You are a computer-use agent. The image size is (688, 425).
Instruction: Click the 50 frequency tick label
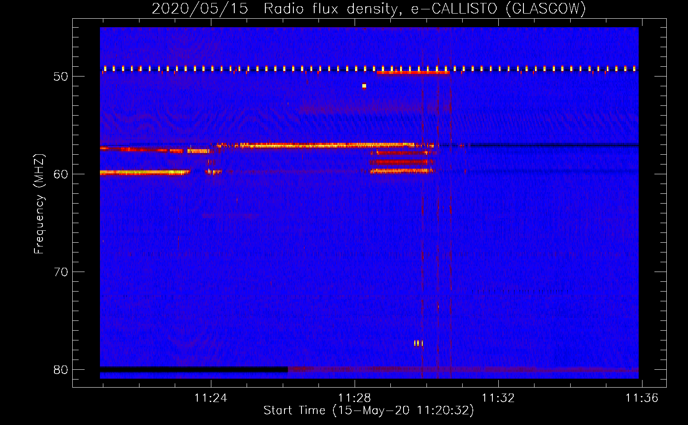tap(61, 76)
